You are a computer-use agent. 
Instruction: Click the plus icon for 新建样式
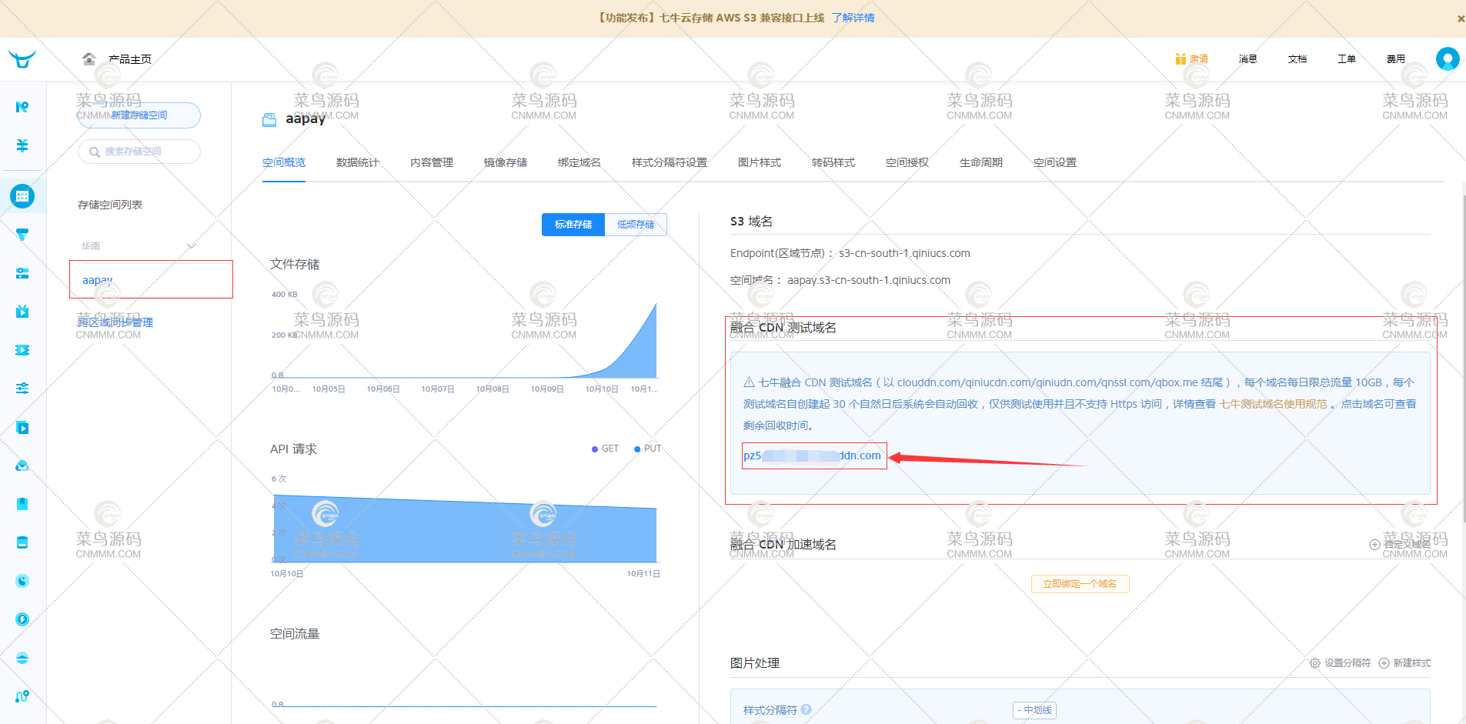tap(1384, 663)
